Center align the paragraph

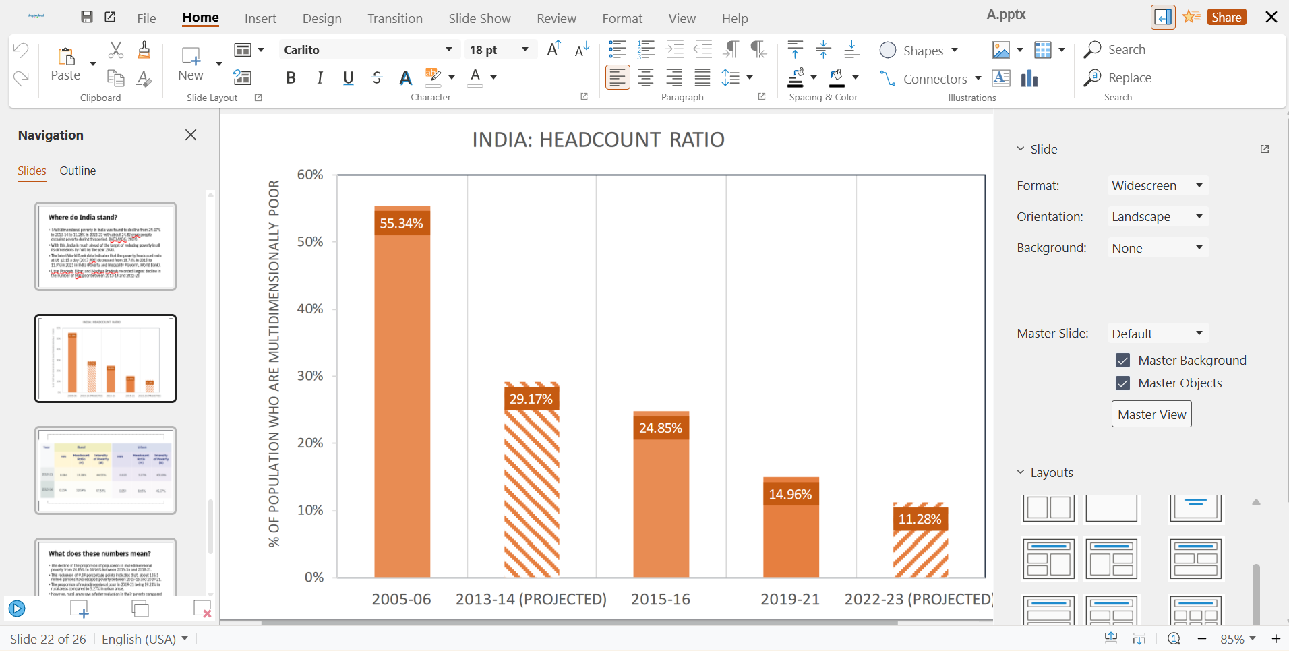(645, 78)
